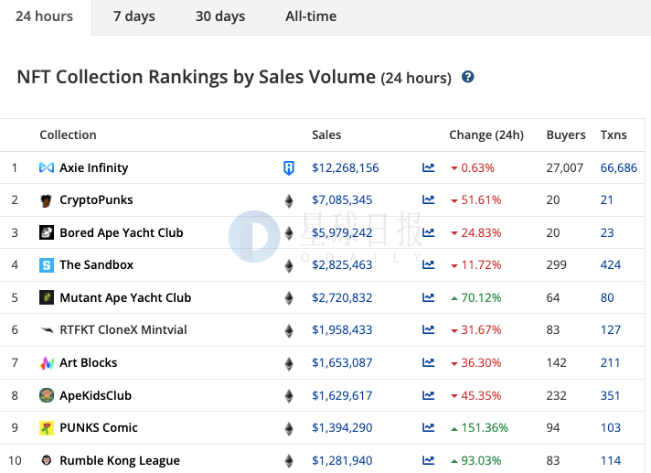This screenshot has width=651, height=473.
Task: Switch to the 30 days tab
Action: click(x=220, y=16)
